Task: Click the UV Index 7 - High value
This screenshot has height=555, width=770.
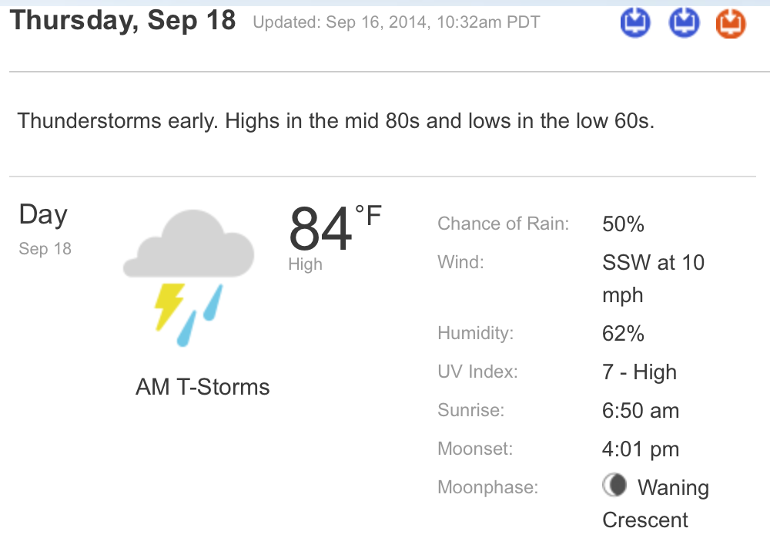Action: point(639,372)
